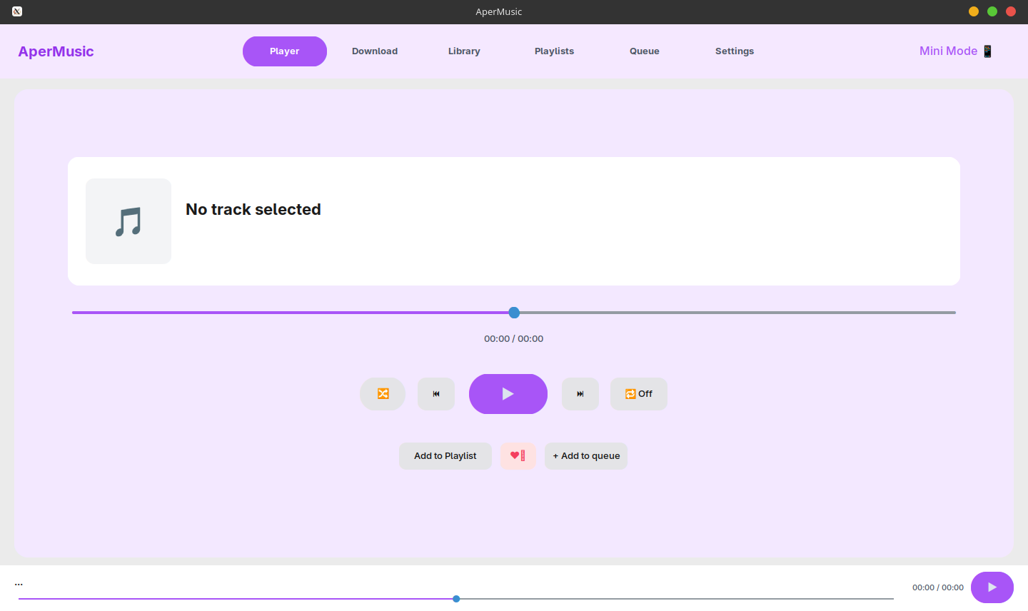Maximize window with green button

click(992, 11)
